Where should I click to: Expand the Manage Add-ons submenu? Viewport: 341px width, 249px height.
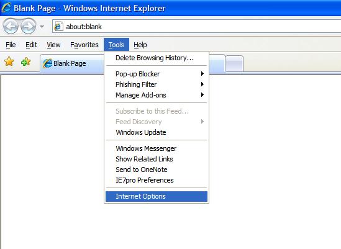157,95
